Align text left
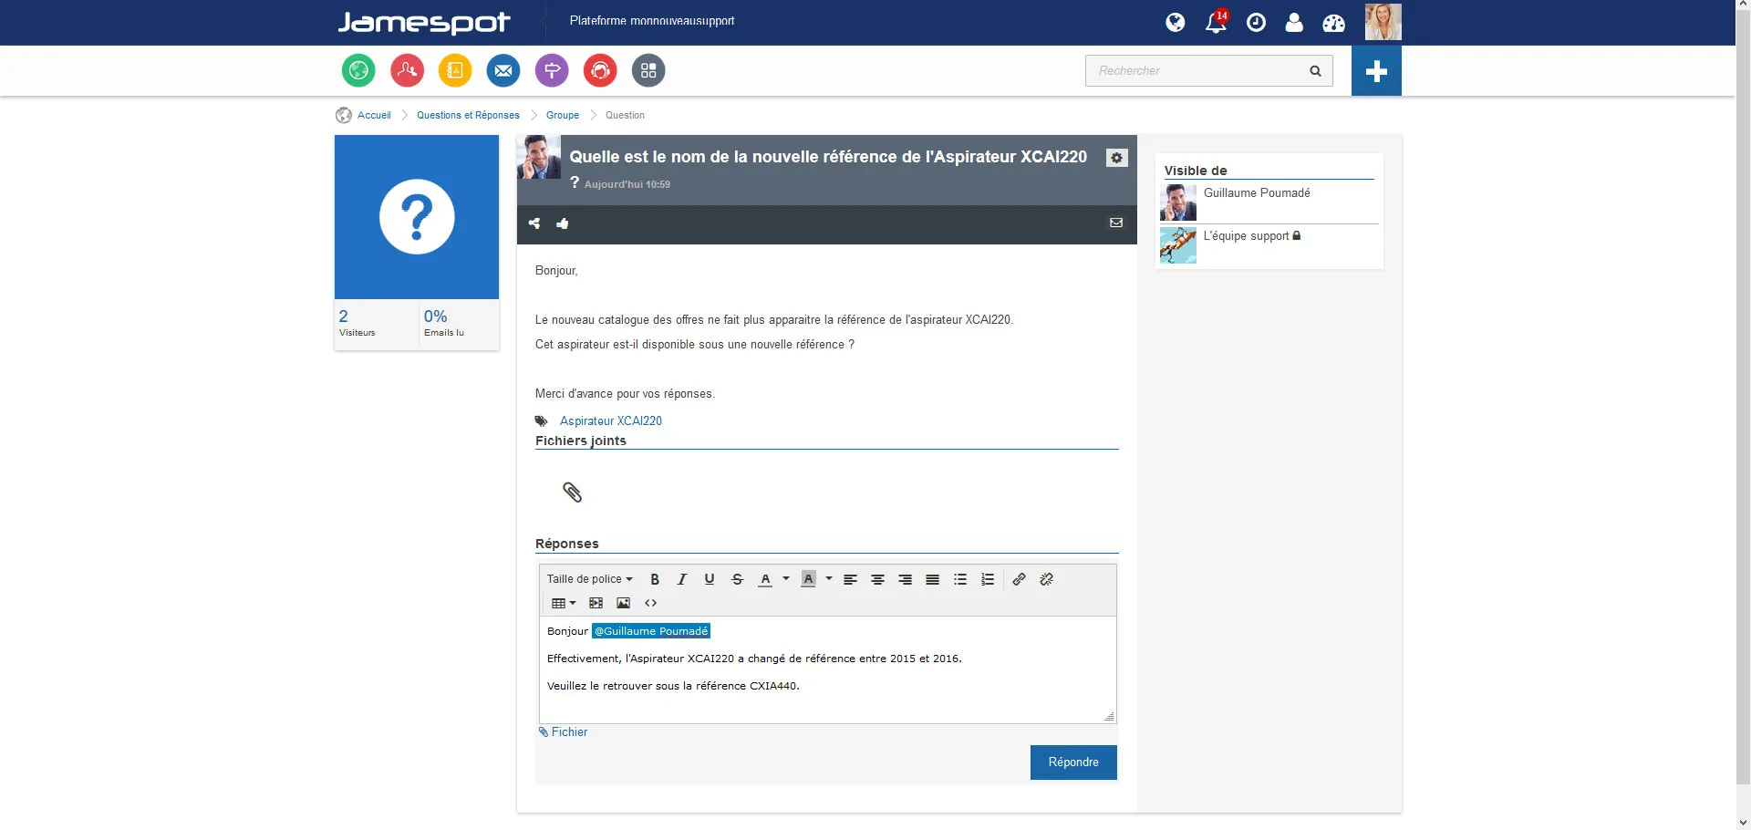 tap(850, 579)
